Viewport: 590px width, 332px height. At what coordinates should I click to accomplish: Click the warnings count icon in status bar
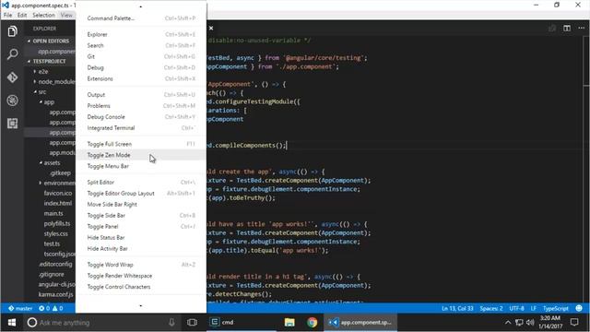click(57, 308)
